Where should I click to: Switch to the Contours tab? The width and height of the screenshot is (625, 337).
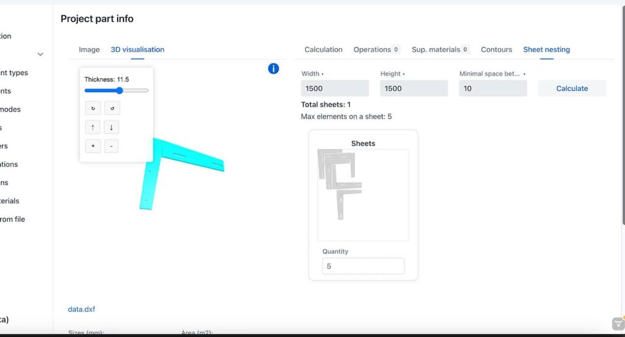tap(496, 49)
